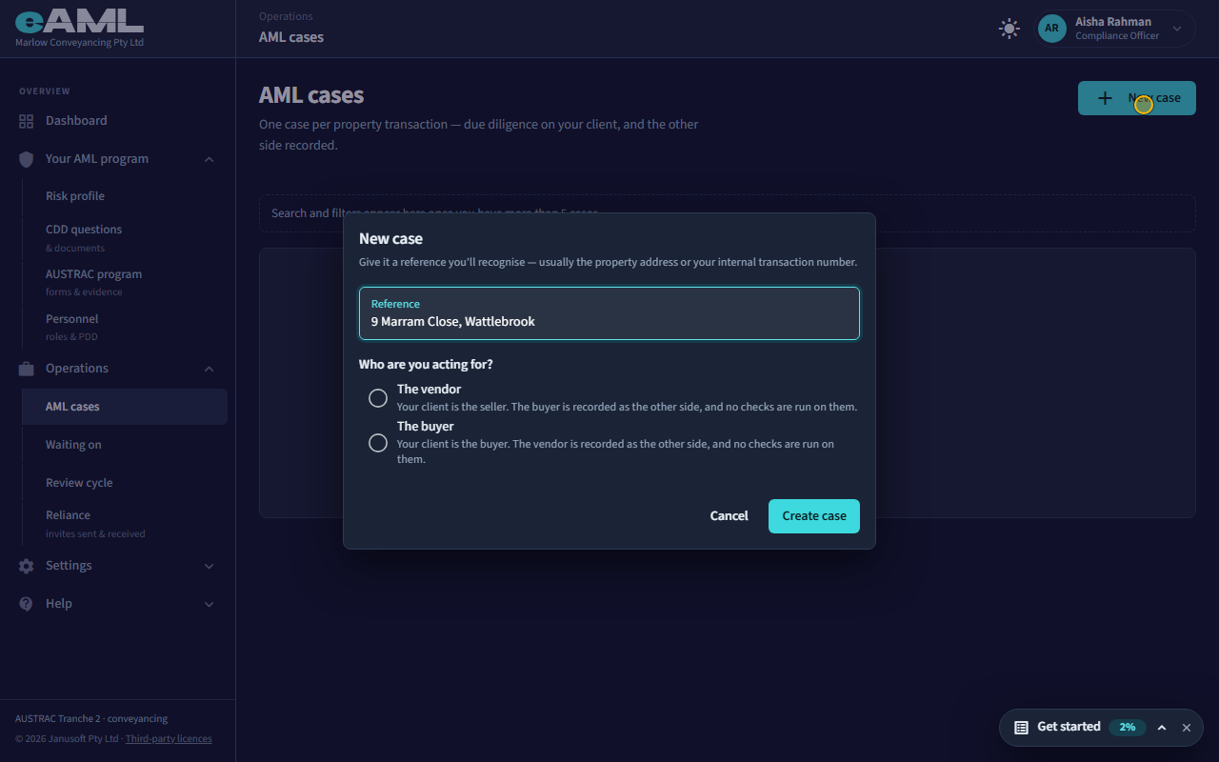Open the Third-party licences link
The image size is (1219, 762).
click(x=169, y=738)
